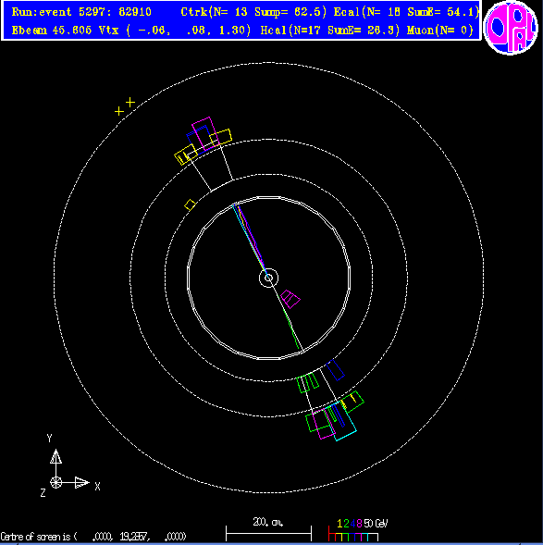This screenshot has width=543, height=545.
Task: Select the X axis arrow indicator
Action: click(81, 482)
